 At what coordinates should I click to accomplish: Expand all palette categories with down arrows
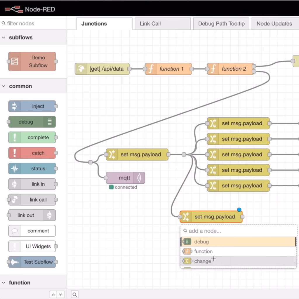pos(60,295)
